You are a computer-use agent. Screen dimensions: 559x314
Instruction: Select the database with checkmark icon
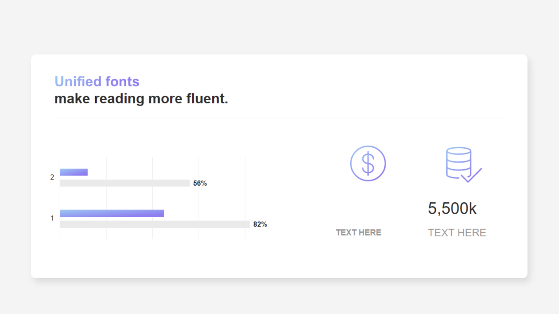(x=459, y=163)
